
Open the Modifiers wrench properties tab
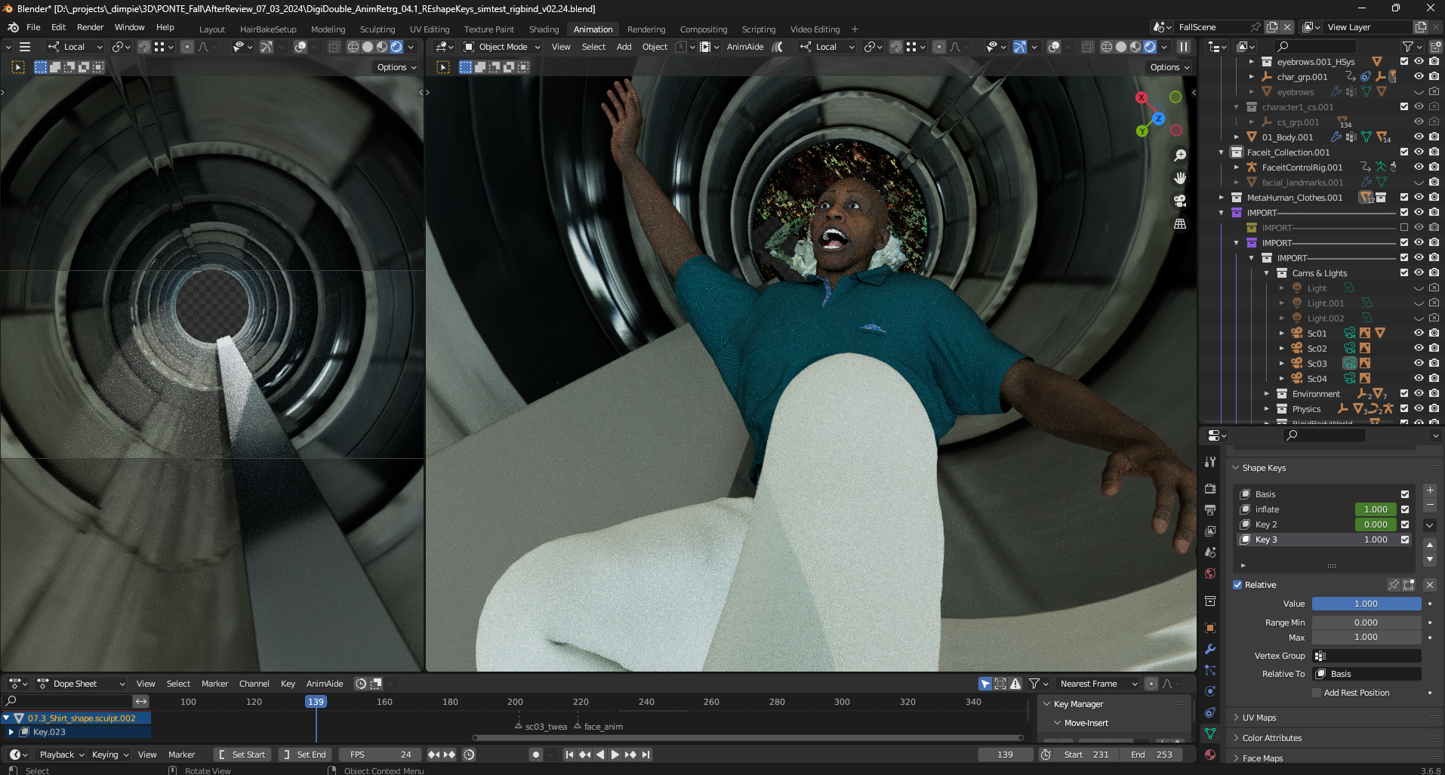coord(1210,649)
